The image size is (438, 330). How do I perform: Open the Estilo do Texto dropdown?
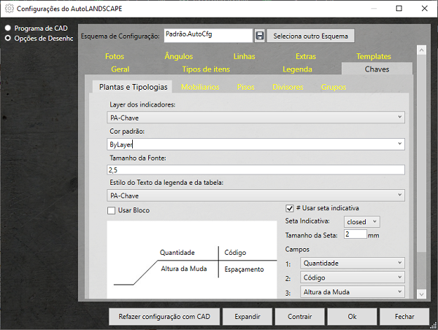[255, 196]
